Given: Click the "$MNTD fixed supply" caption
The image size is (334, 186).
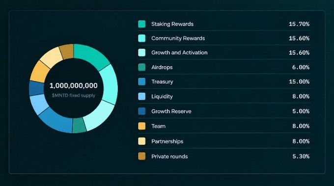Looking at the screenshot, I should 74,95.
